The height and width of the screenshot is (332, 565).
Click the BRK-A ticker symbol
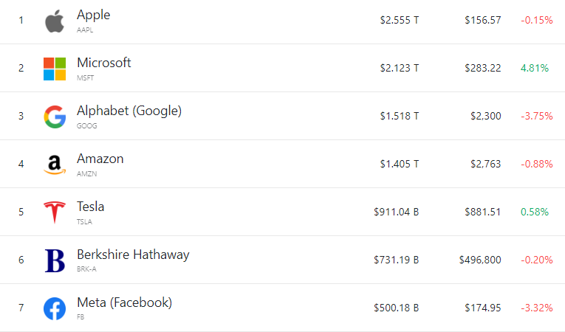(86, 269)
